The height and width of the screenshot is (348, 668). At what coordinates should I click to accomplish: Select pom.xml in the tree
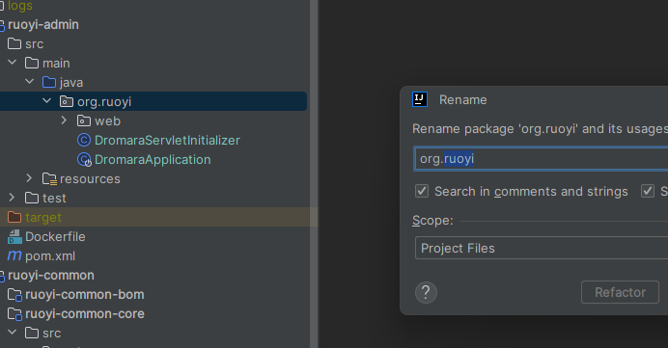[50, 256]
